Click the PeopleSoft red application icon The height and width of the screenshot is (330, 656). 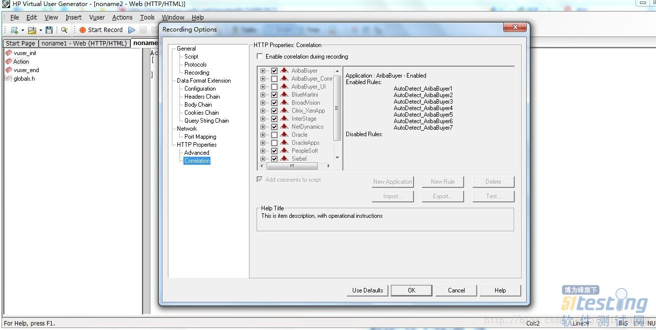coord(284,151)
